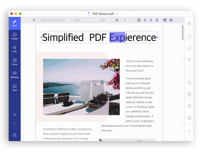Select the Text tool in sidebar
This screenshot has height=152, width=202.
point(14,23)
